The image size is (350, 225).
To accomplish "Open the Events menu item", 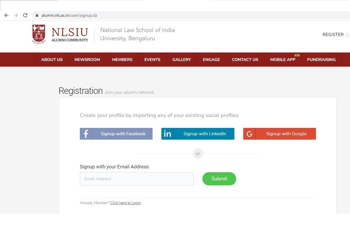I will tap(152, 60).
